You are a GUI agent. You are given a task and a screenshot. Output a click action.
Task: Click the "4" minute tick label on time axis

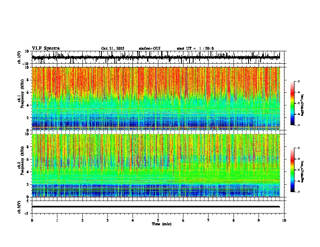[x=133, y=220]
